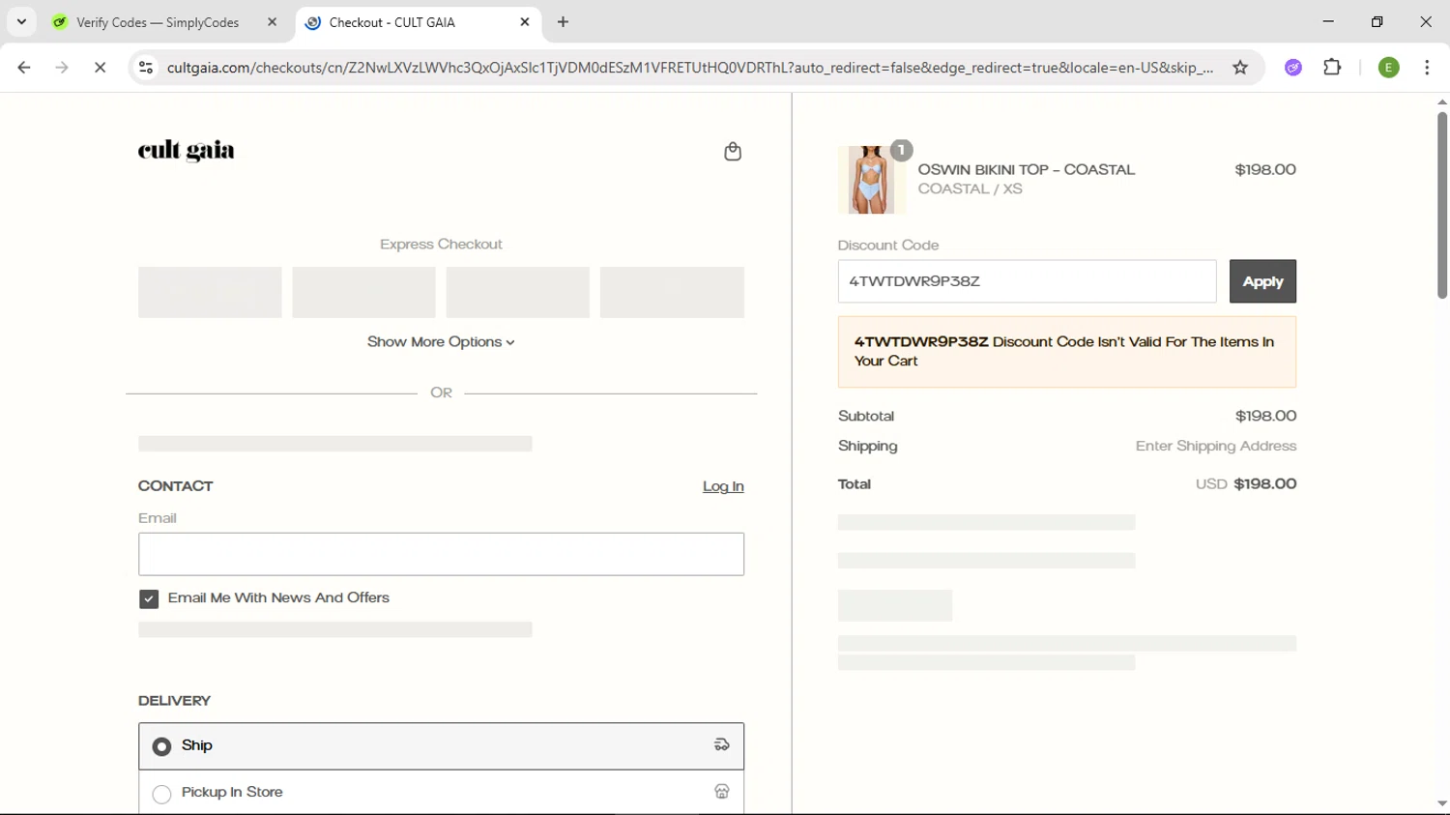The height and width of the screenshot is (815, 1450).
Task: Apply the discount code
Action: (1262, 281)
